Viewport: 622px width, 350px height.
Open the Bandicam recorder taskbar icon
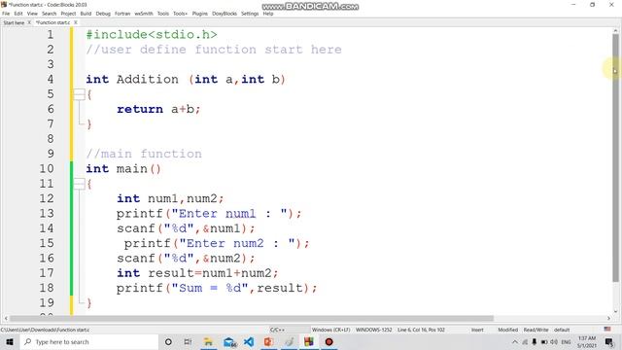click(328, 341)
